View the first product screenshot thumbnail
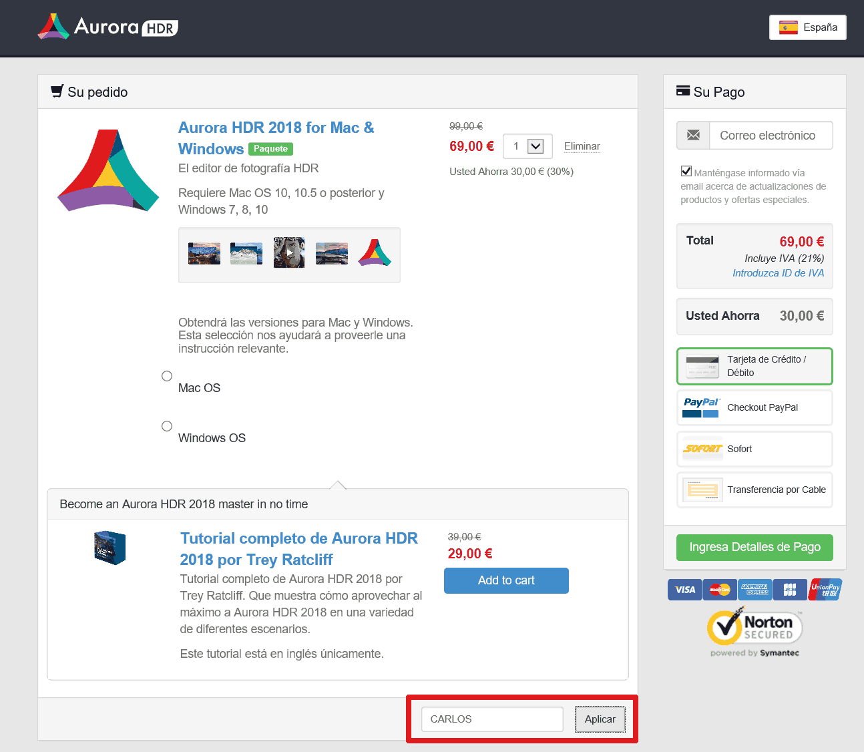864x752 pixels. click(x=204, y=254)
